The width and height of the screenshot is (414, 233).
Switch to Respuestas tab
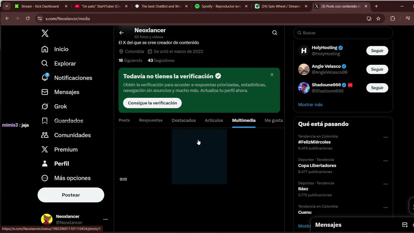tap(151, 120)
